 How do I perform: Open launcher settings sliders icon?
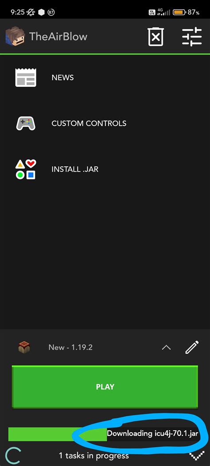pos(192,37)
